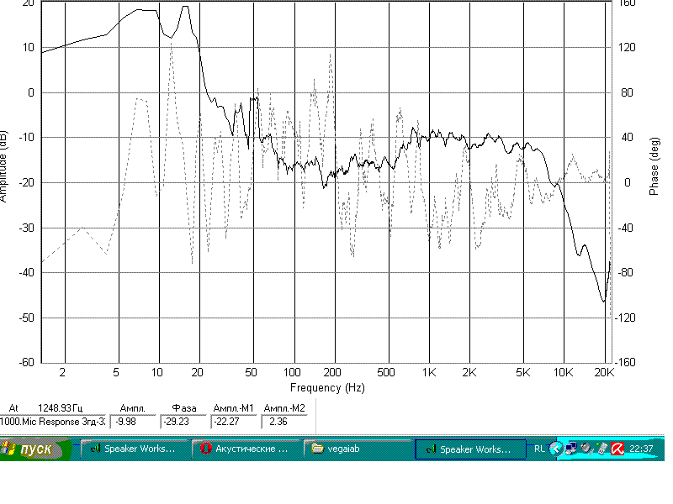Select the active Speaker Works taskbar button
673x504 pixels.
point(470,449)
